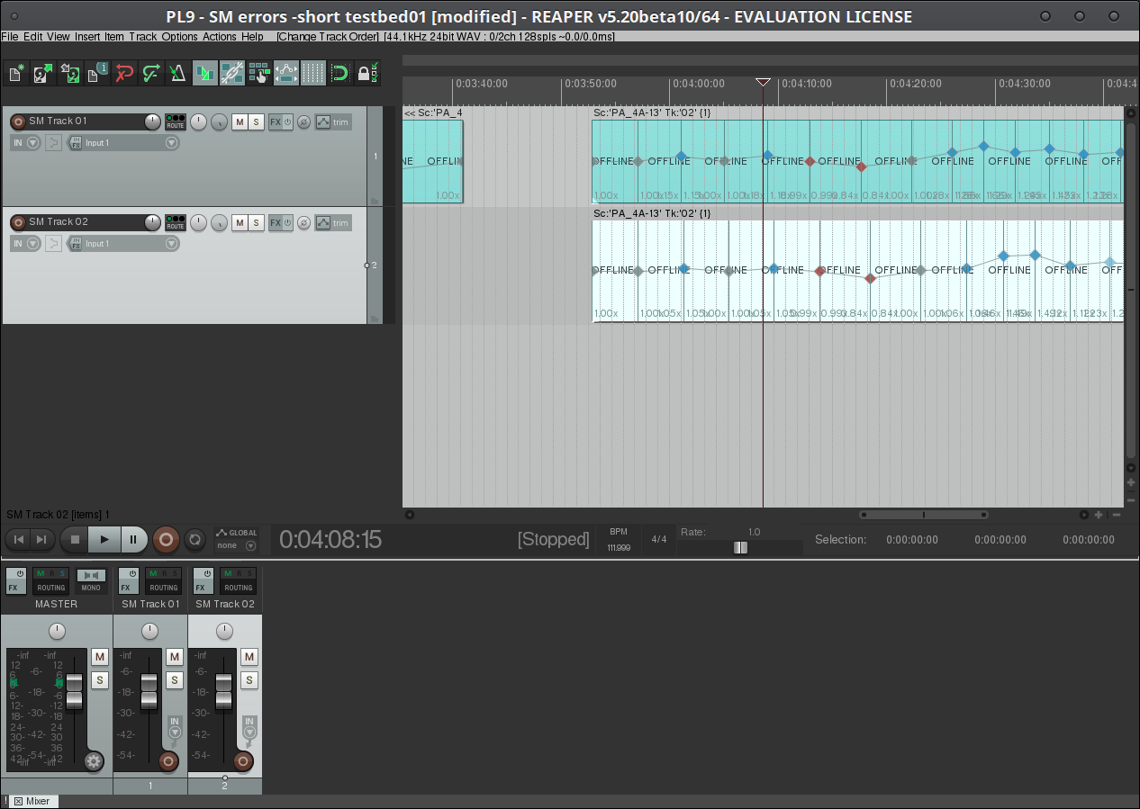Click MASTER strip settings gear icon

click(94, 761)
